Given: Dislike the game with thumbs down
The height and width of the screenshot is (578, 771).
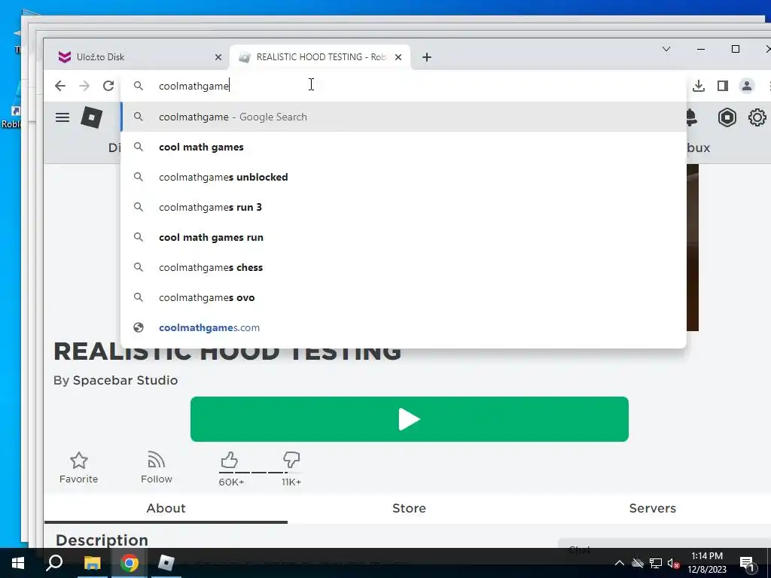Looking at the screenshot, I should click(x=291, y=461).
